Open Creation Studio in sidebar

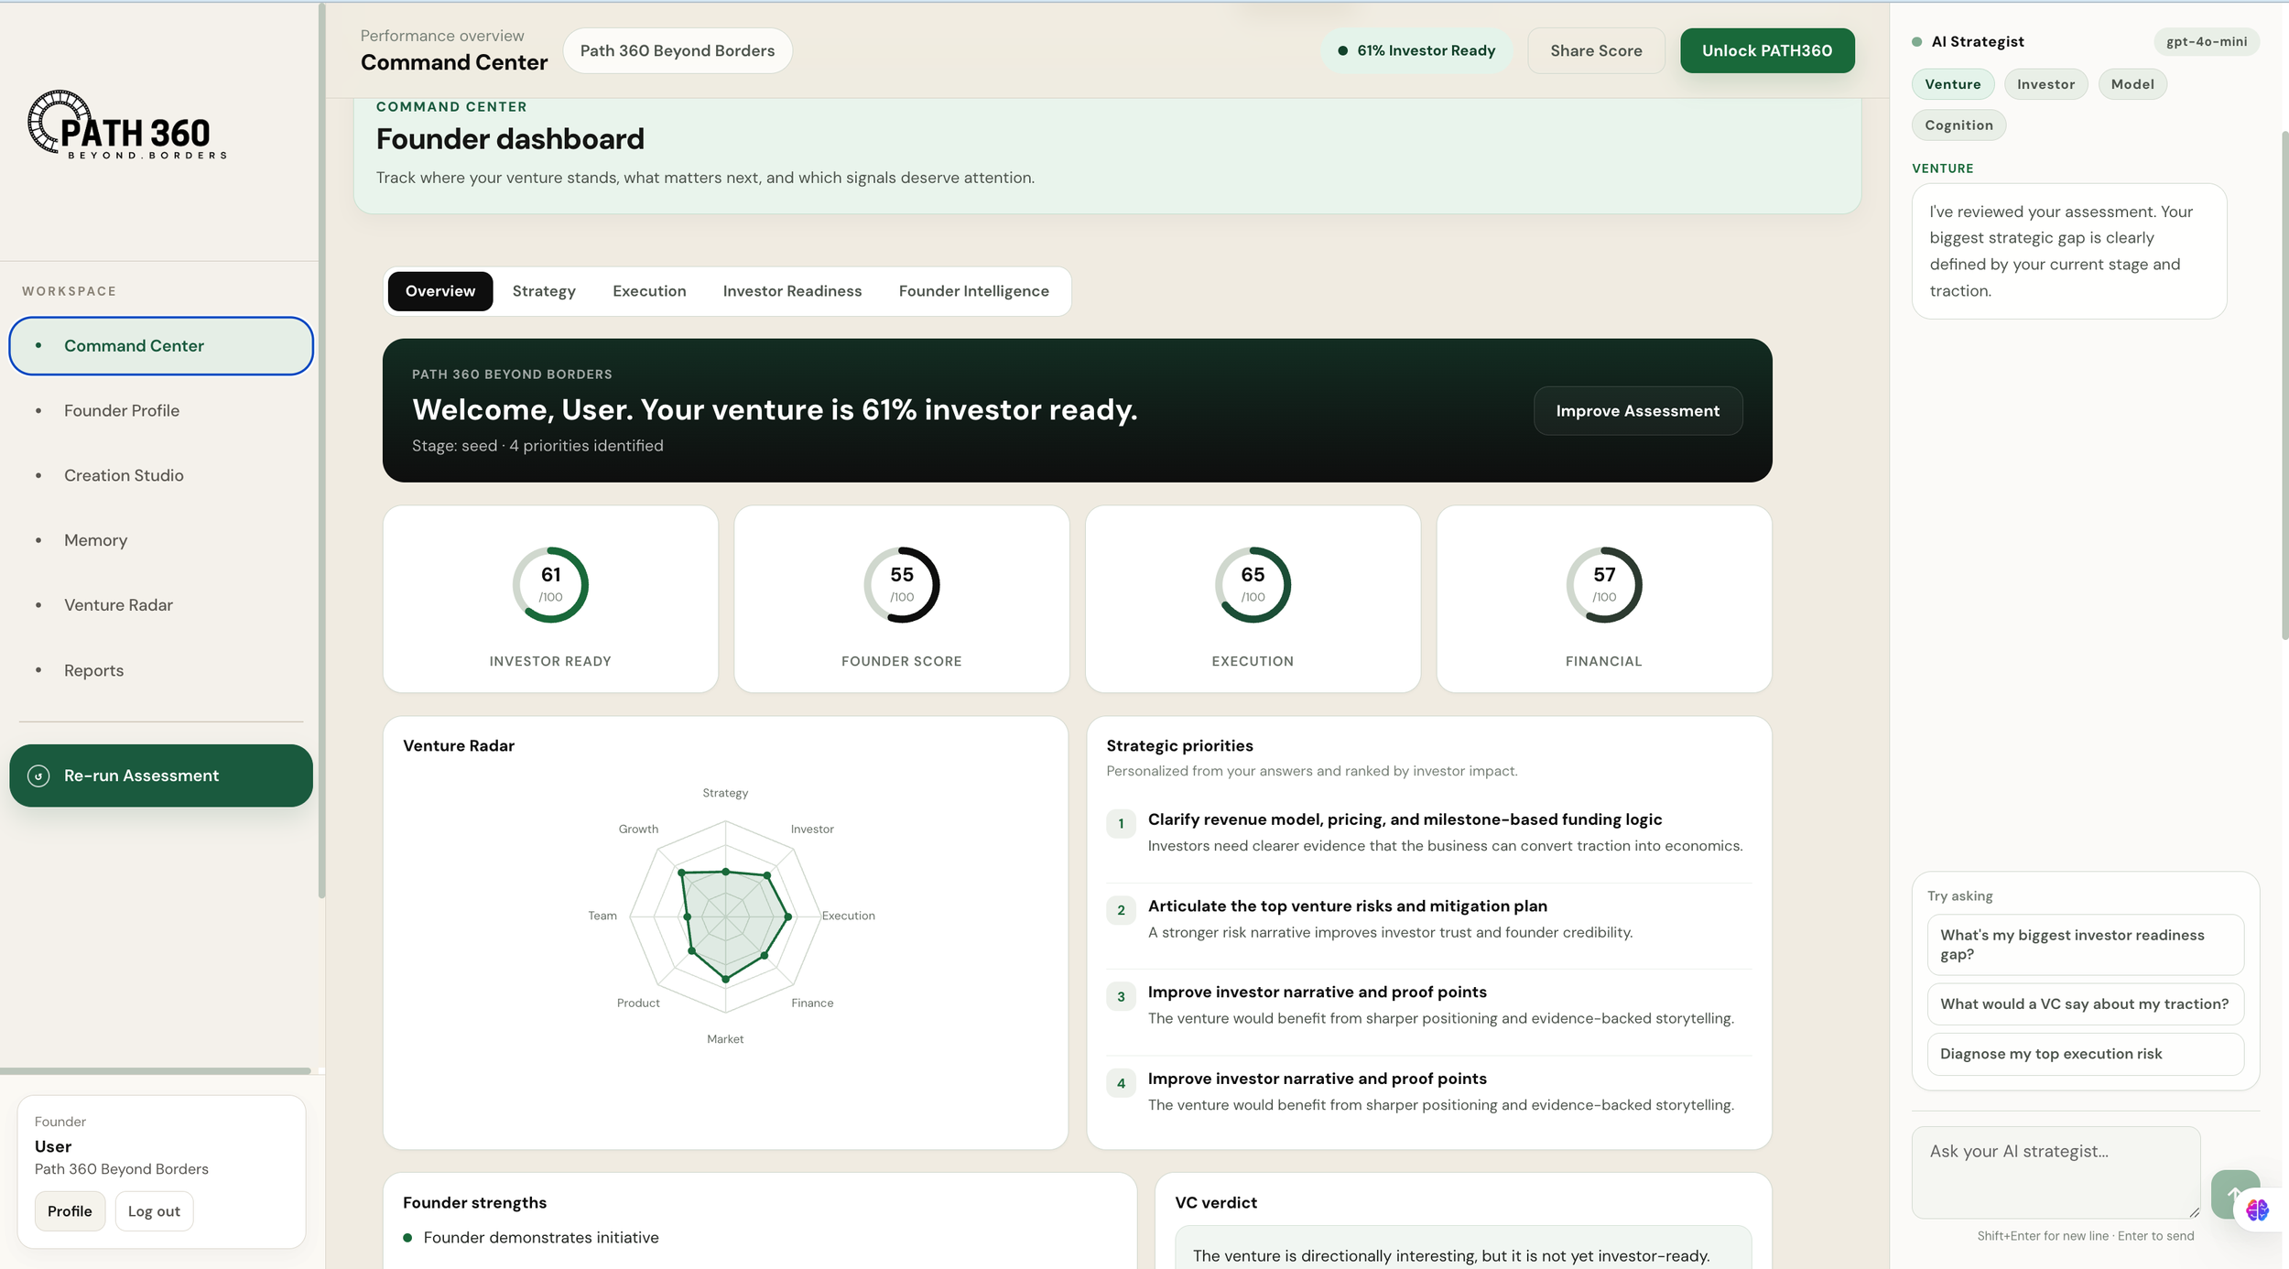(x=161, y=475)
